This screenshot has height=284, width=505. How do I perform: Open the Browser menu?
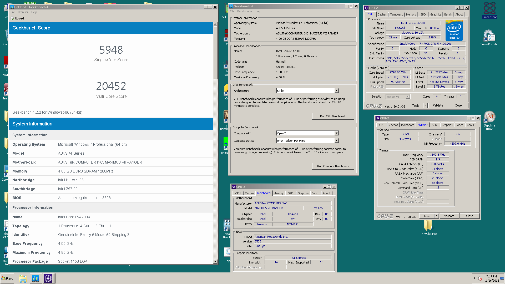23,12
